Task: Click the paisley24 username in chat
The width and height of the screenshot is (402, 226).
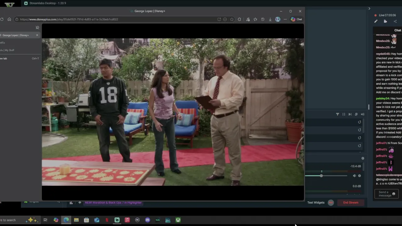Action: pyautogui.click(x=383, y=99)
